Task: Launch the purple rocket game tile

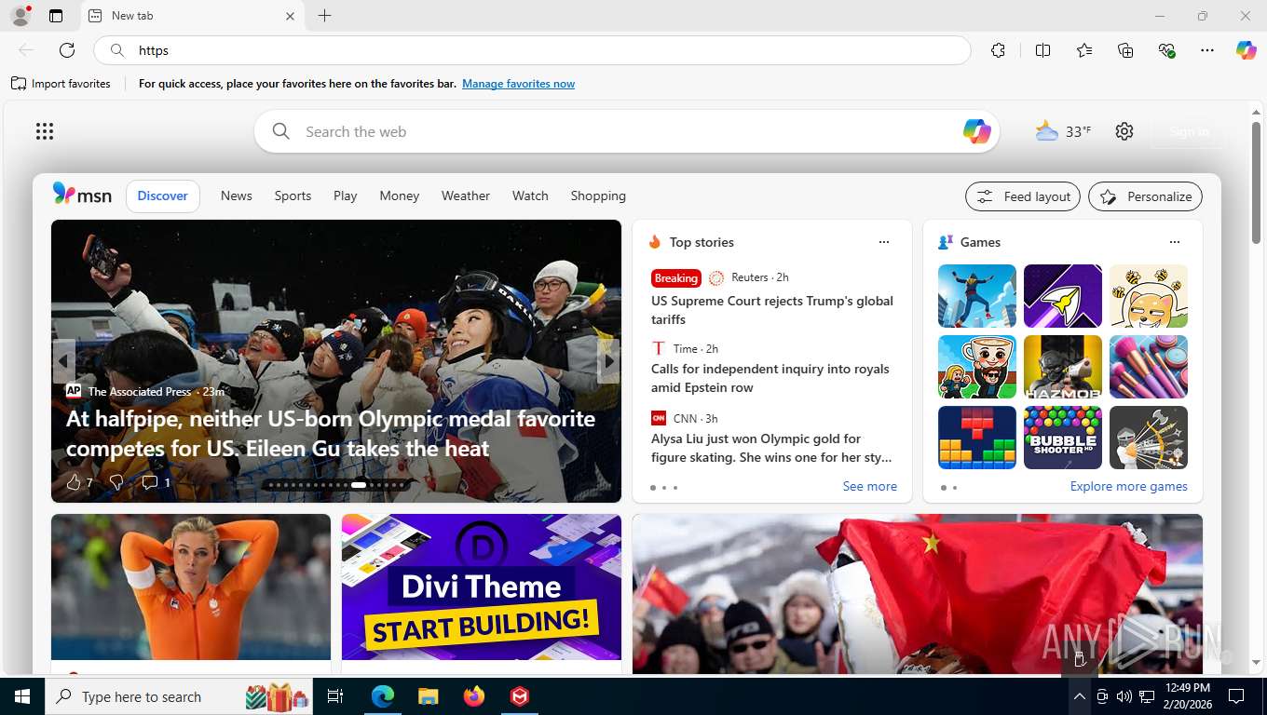Action: [1063, 296]
